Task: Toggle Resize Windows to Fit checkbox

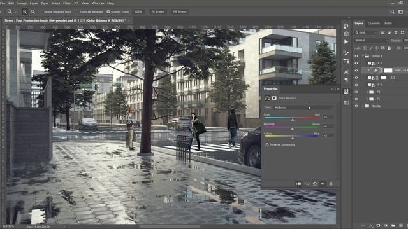Action: 41,11
